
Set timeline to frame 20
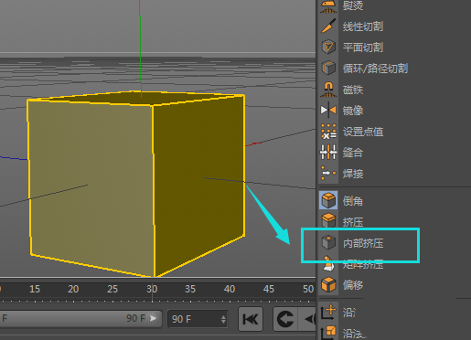(73, 289)
